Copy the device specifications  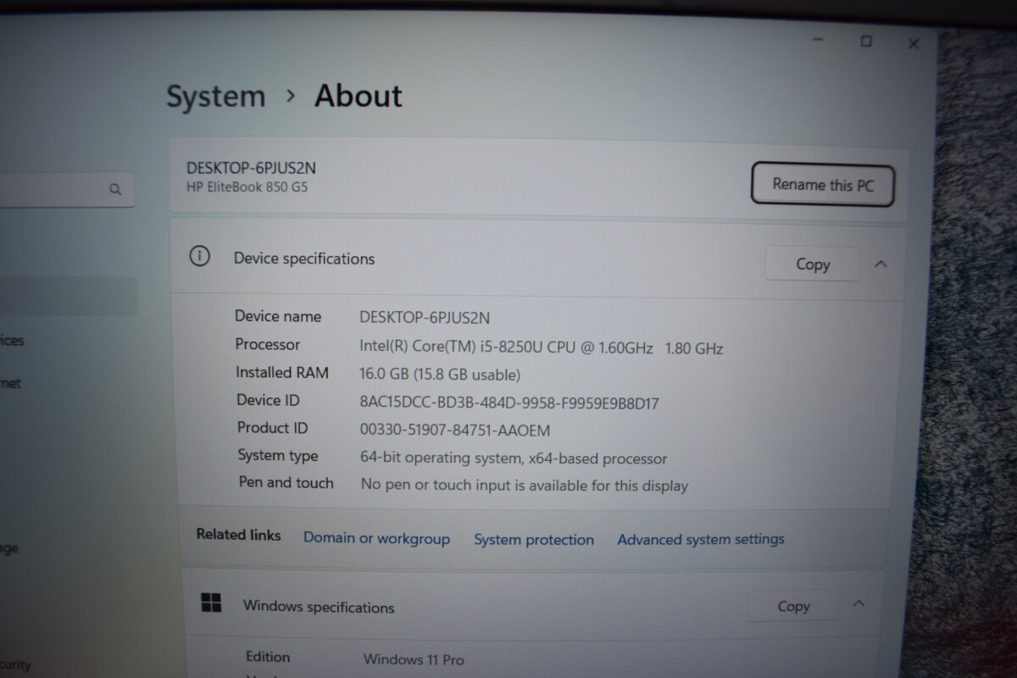pos(812,264)
